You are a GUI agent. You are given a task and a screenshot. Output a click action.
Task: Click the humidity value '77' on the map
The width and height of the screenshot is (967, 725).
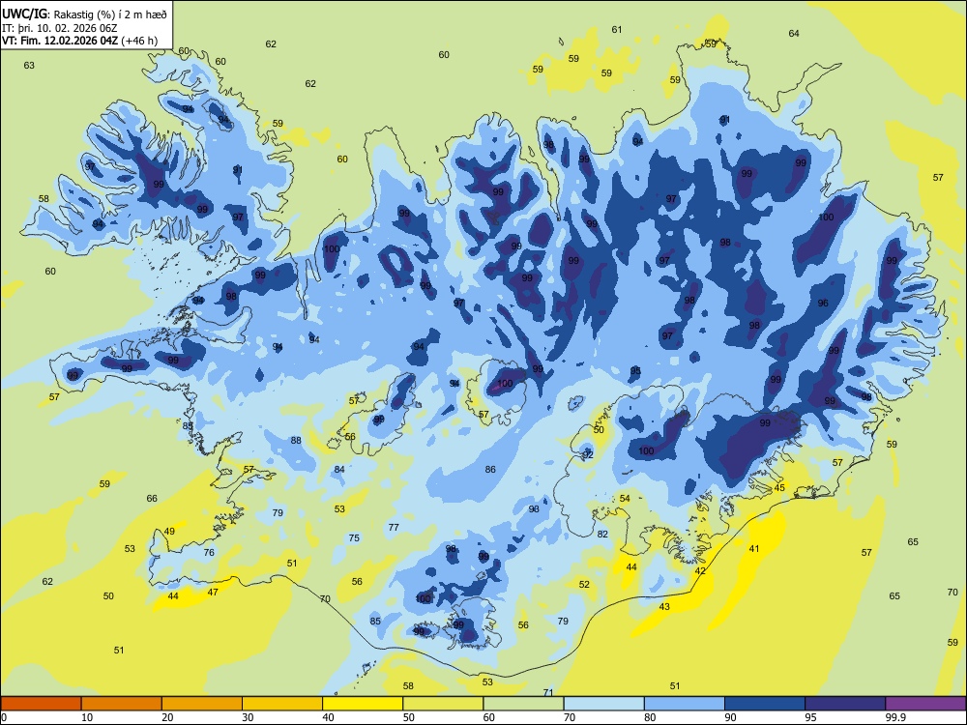pyautogui.click(x=394, y=527)
